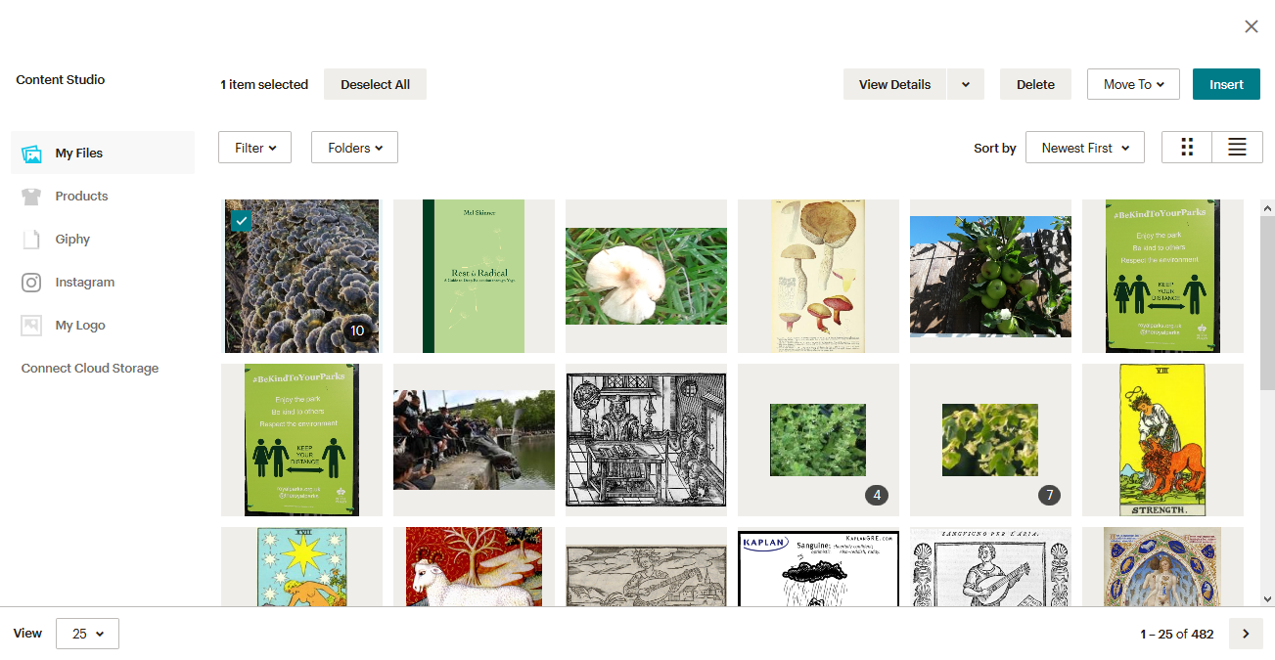Close the Content Studio dialog
The image size is (1275, 660).
[1251, 26]
